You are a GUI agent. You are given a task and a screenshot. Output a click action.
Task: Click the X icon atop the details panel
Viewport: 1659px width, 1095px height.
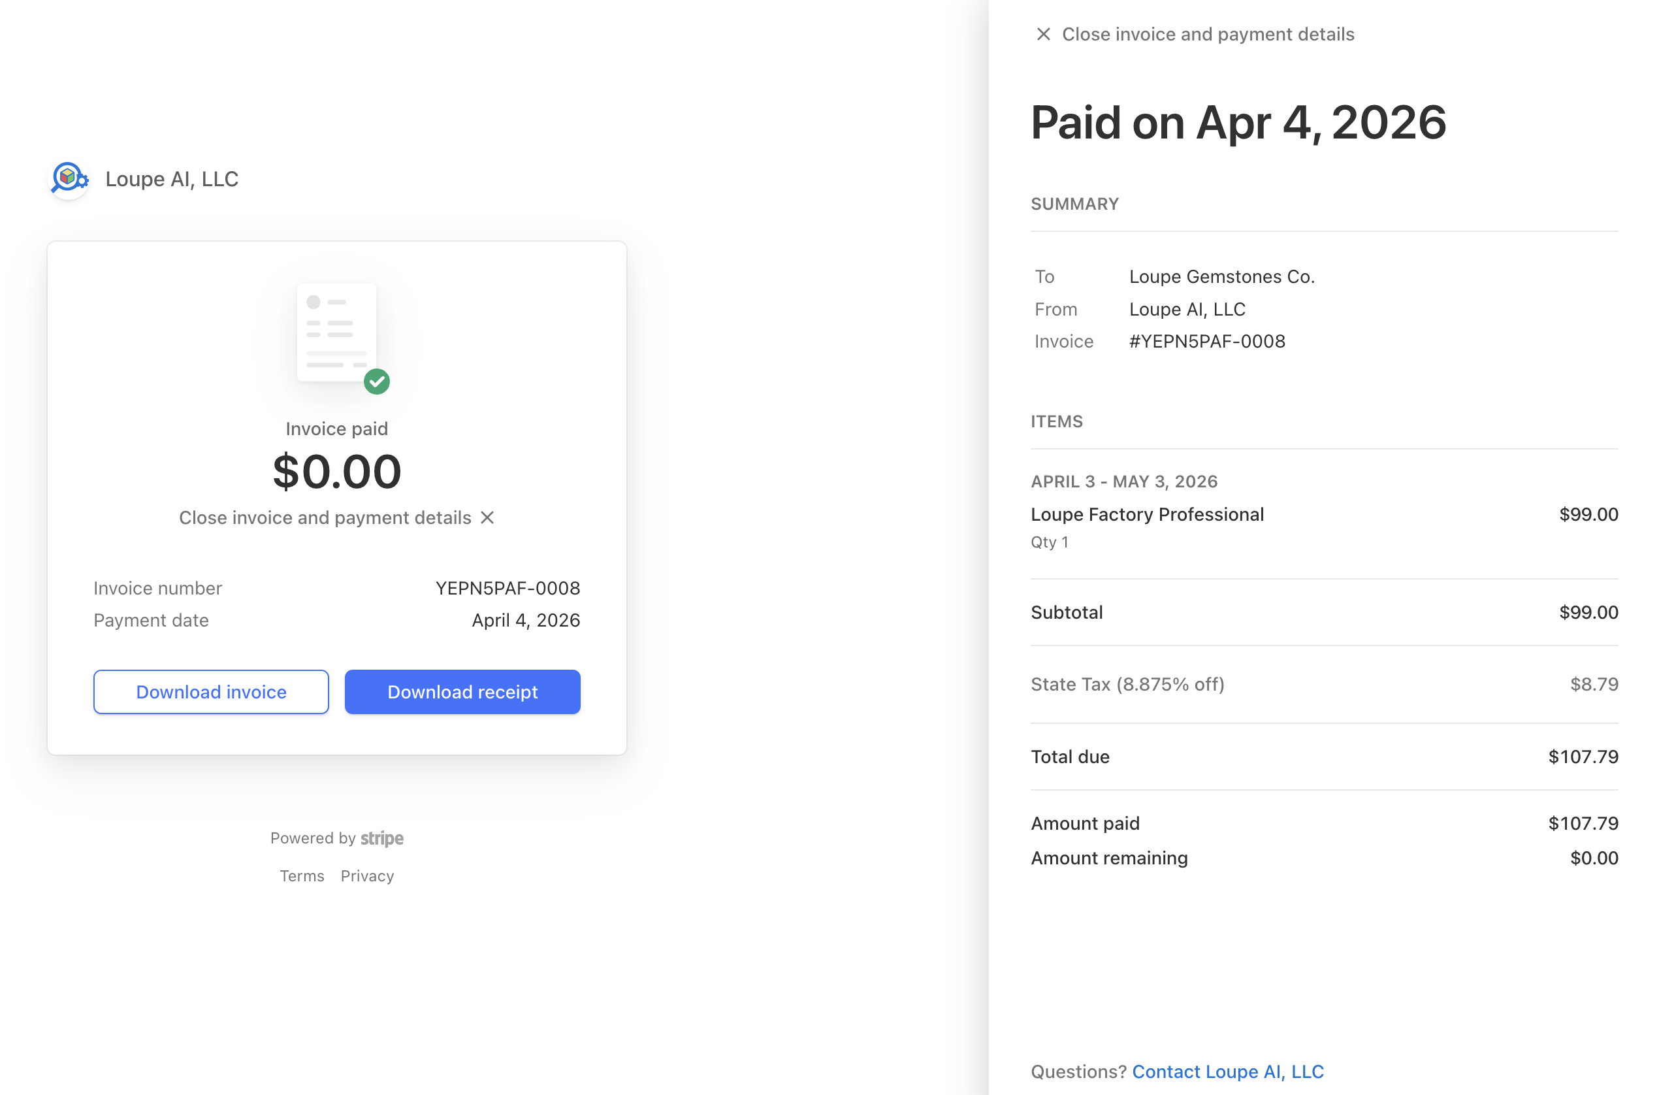pos(1044,34)
